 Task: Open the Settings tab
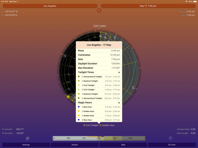[26, 145]
